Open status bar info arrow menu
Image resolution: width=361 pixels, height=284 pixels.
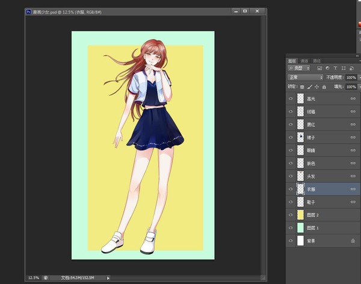click(x=108, y=278)
